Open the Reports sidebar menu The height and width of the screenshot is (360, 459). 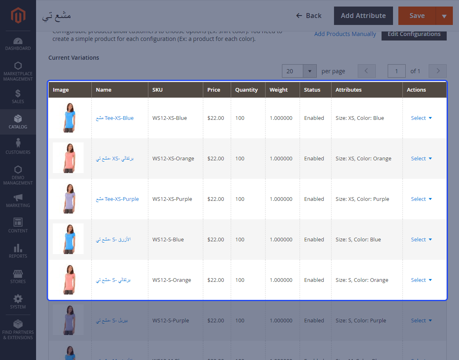(x=18, y=251)
